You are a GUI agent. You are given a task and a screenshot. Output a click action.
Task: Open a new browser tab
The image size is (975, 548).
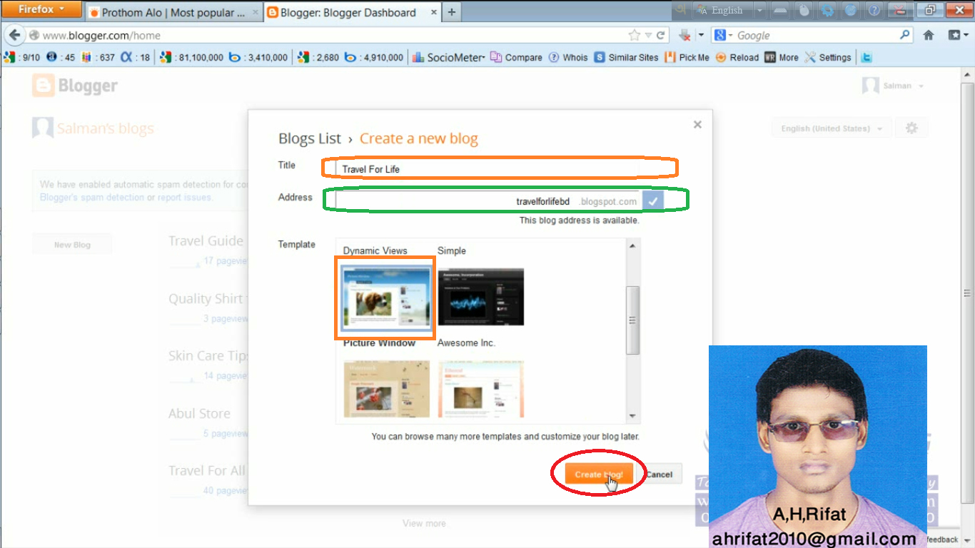452,12
